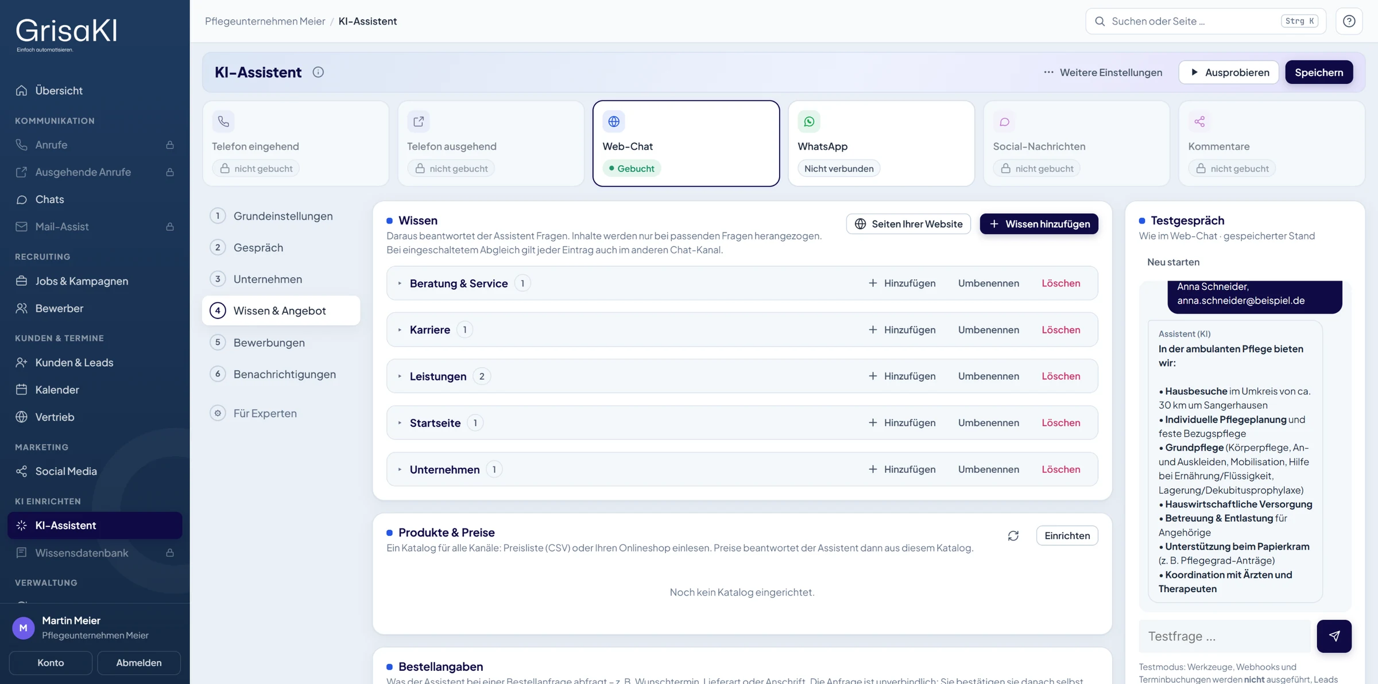The image size is (1378, 684).
Task: Click Wissen hinzufügen button
Action: click(1039, 224)
